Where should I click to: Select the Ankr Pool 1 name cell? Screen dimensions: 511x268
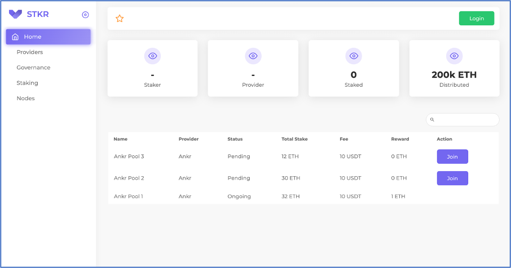pos(129,196)
